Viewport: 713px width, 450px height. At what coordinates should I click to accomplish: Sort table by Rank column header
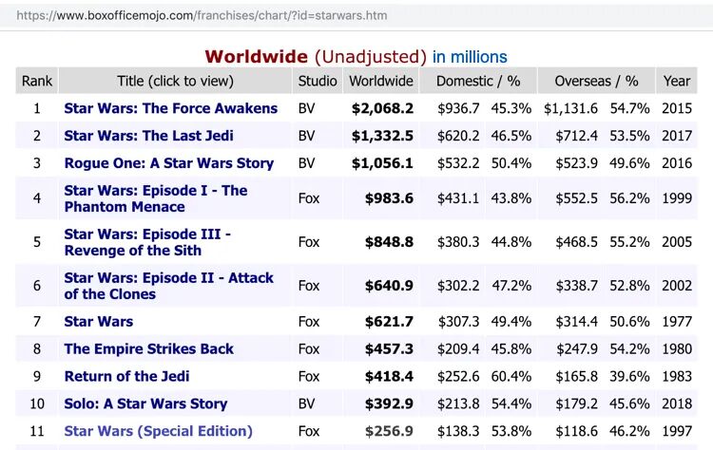(x=37, y=81)
